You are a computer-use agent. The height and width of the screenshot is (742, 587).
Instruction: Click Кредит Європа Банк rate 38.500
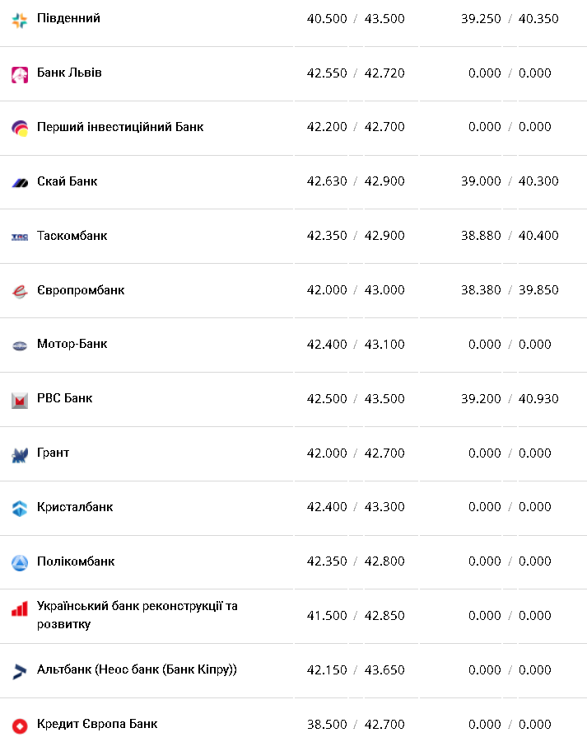327,725
